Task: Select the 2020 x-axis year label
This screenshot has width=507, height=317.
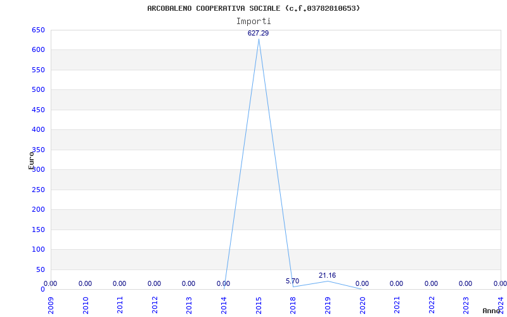Action: [362, 305]
